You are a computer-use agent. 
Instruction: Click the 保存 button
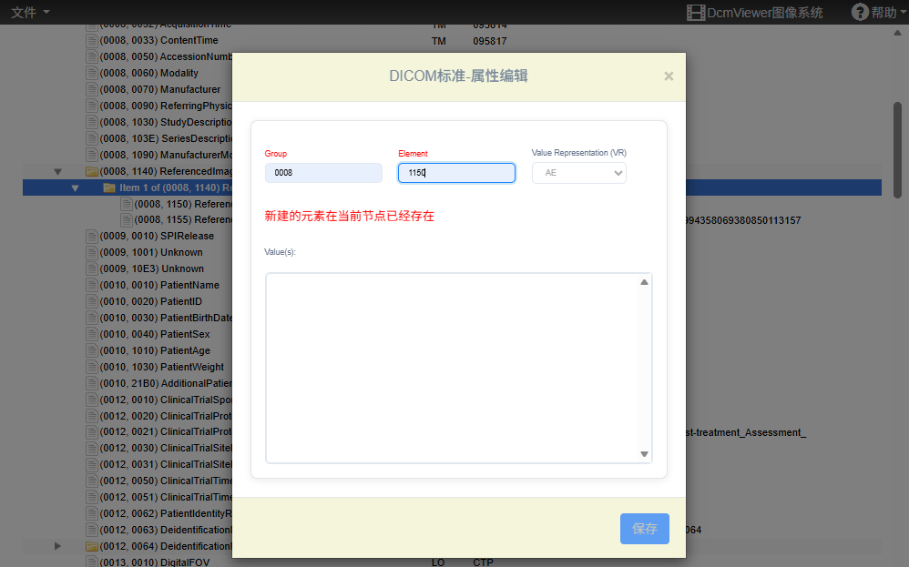(644, 529)
